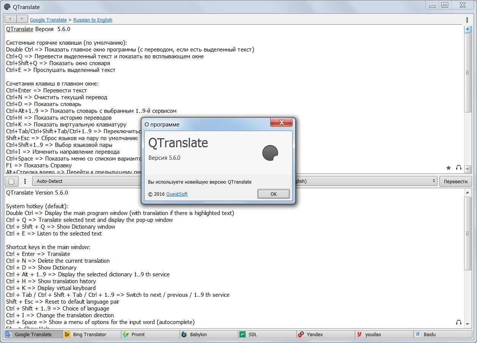Switch to the Yandex tab
The image size is (477, 343).
pos(326,334)
